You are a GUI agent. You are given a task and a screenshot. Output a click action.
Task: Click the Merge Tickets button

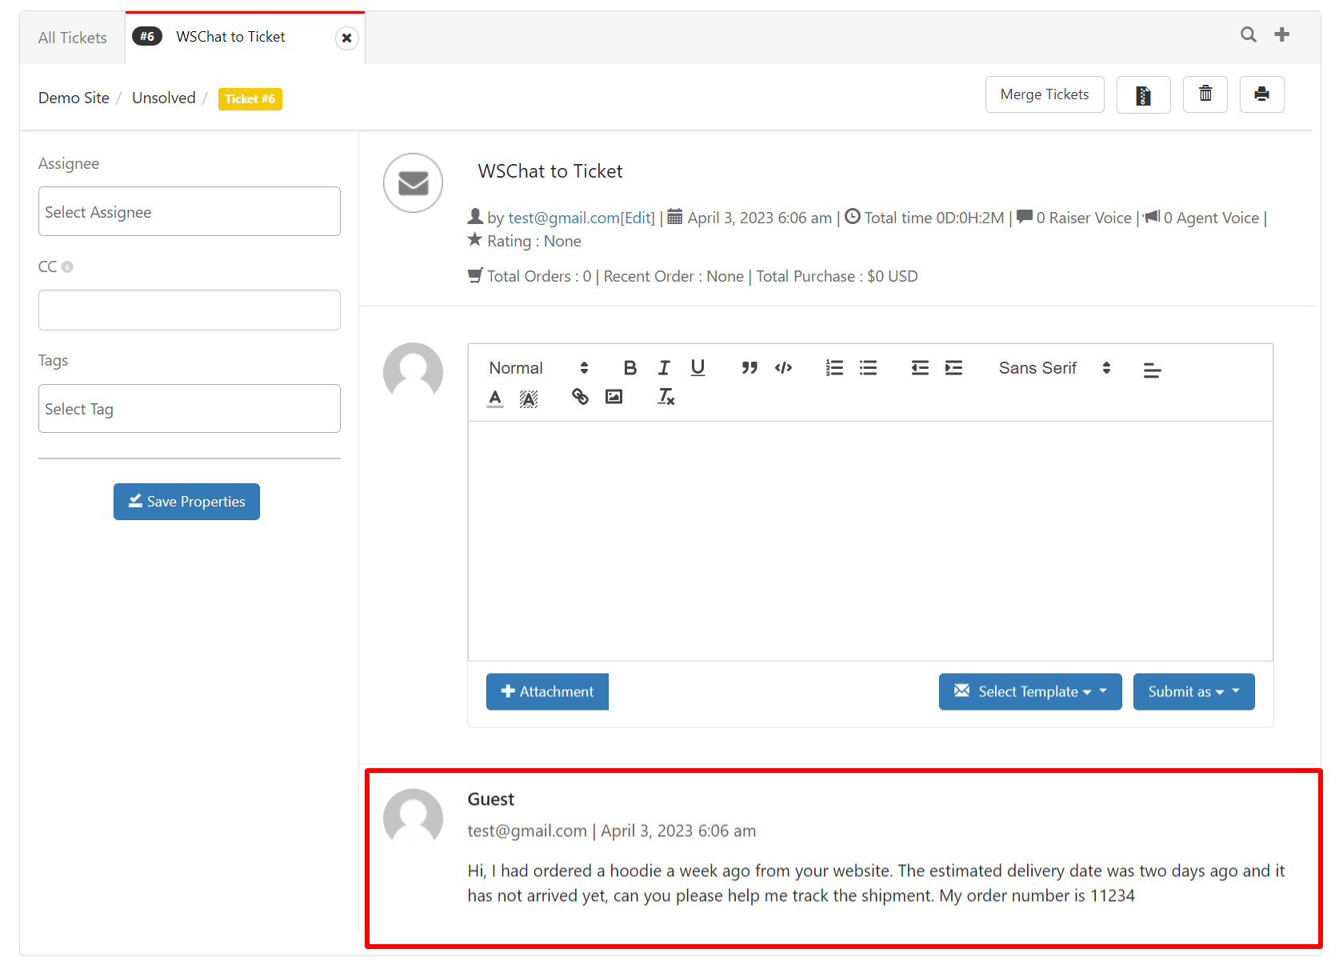tap(1045, 94)
